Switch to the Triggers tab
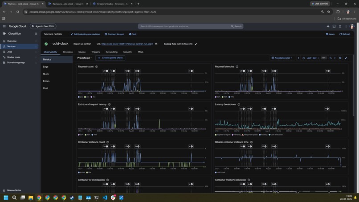 point(95,52)
